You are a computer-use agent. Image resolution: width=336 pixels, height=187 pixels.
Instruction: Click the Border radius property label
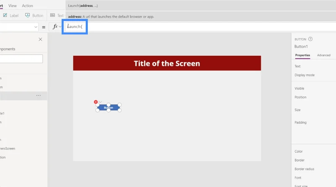point(304,169)
